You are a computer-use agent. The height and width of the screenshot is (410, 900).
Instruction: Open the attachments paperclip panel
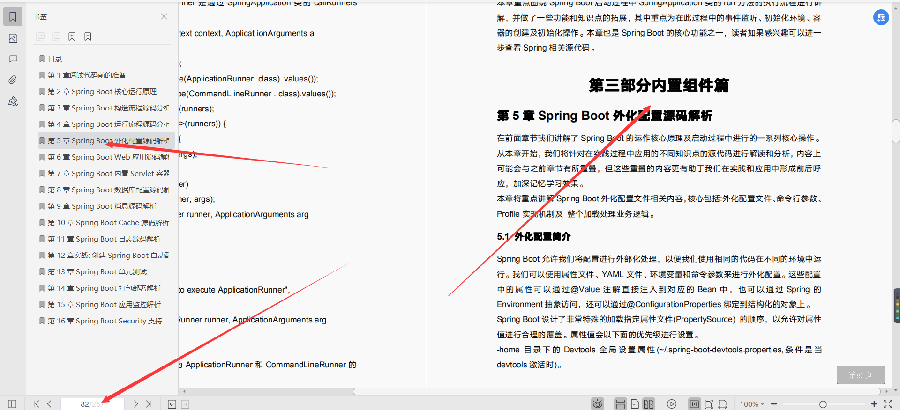click(x=13, y=80)
